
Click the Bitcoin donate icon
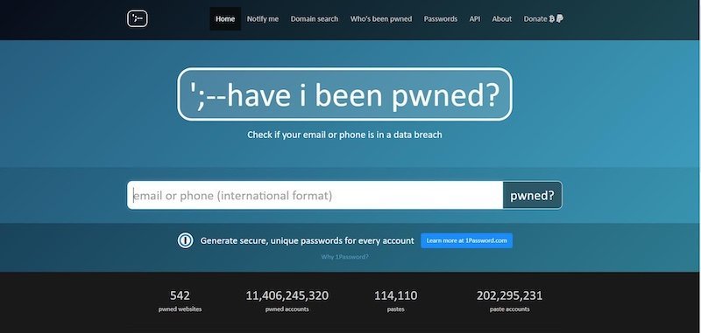coord(552,18)
